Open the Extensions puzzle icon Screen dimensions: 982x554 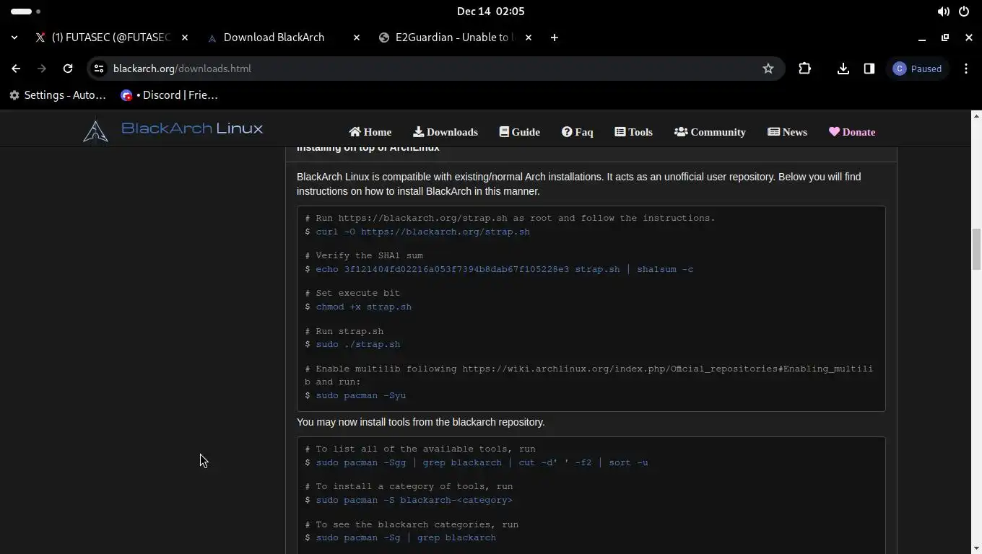tap(804, 69)
